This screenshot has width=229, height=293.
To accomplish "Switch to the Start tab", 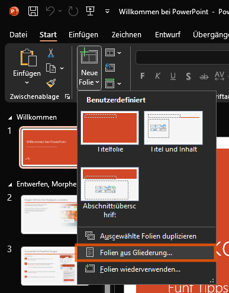I will click(x=48, y=35).
